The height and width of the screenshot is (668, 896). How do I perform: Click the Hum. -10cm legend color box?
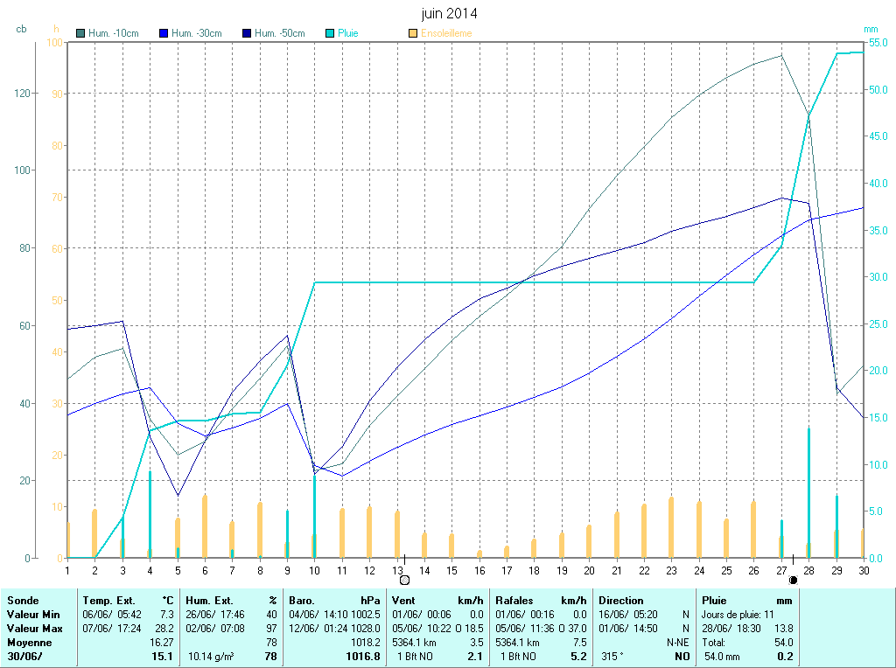click(x=81, y=33)
